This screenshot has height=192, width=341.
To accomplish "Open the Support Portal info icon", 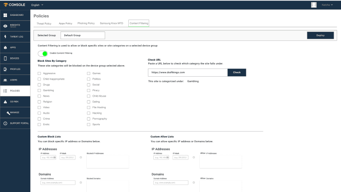I will (x=5, y=123).
